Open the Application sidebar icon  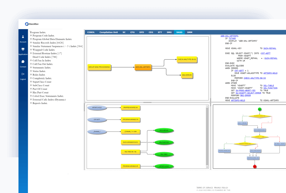coord(23,49)
